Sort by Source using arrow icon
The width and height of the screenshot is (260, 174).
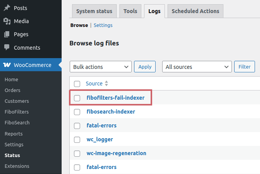click(x=106, y=84)
